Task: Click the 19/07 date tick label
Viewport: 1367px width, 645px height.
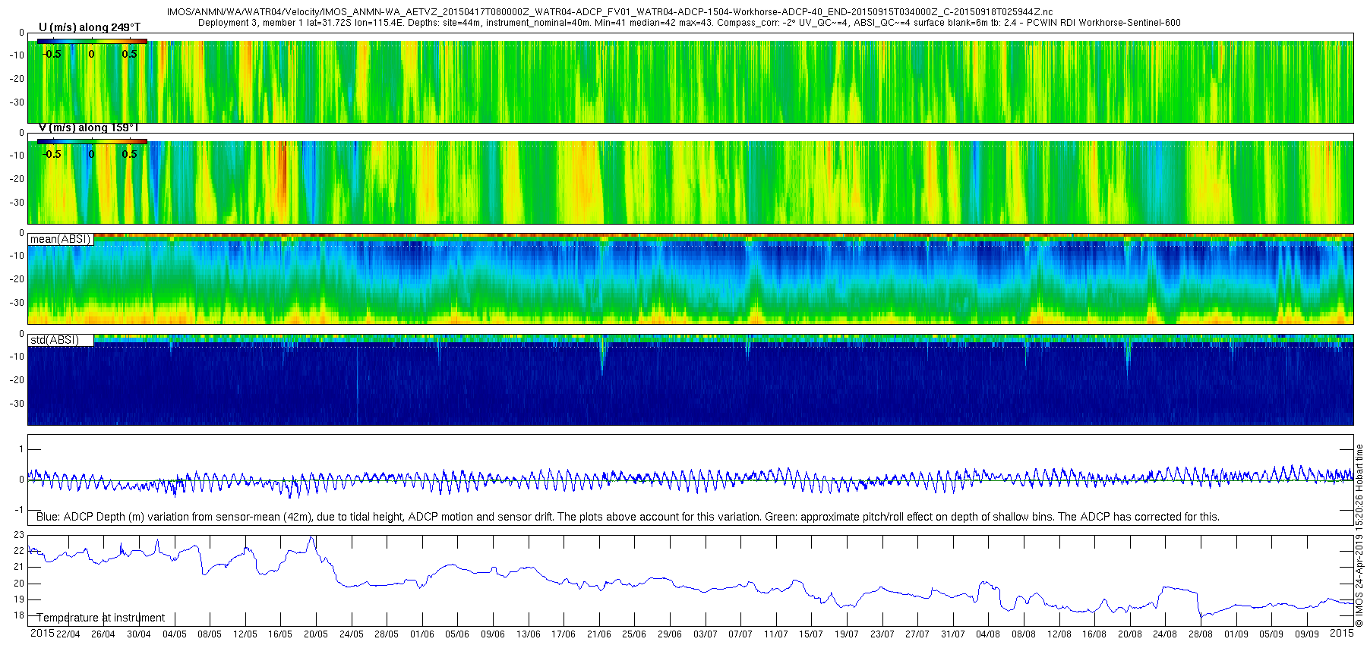Action: (x=847, y=634)
